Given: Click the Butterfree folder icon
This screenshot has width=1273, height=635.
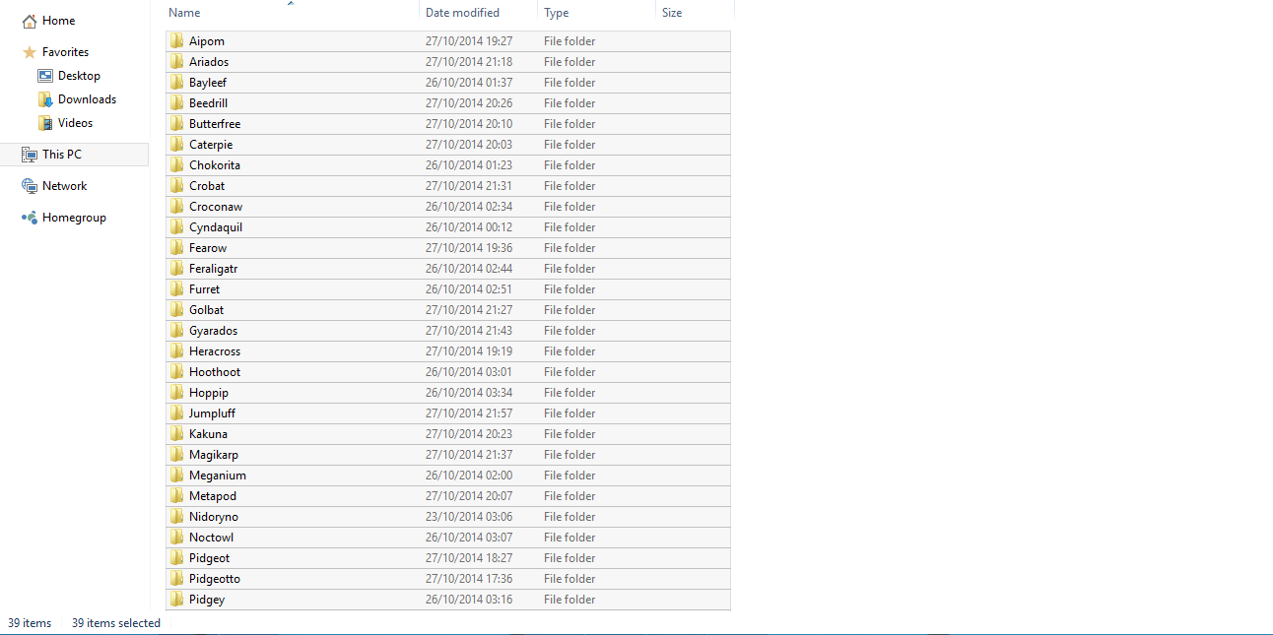Looking at the screenshot, I should click(x=177, y=124).
